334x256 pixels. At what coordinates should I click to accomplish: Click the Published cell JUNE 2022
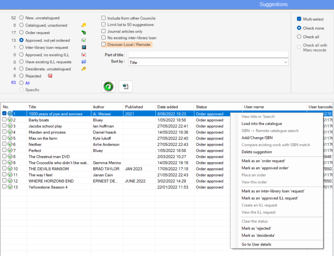[x=135, y=181]
